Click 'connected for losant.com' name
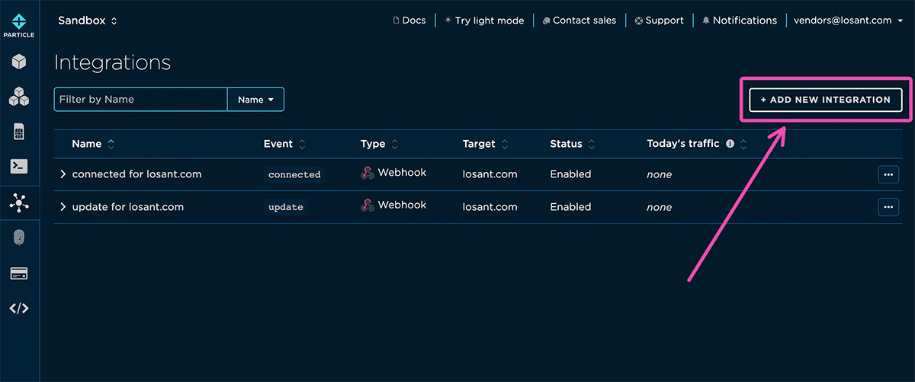 137,174
